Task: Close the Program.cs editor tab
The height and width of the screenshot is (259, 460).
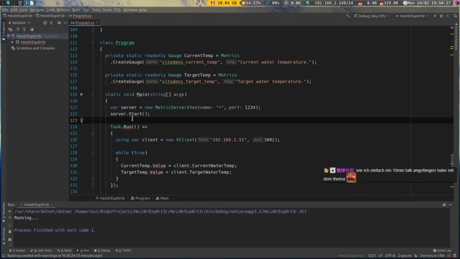Action: [97, 23]
